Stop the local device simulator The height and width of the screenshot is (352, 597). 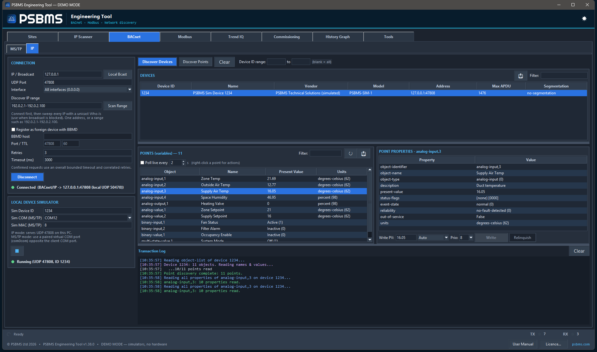17,251
